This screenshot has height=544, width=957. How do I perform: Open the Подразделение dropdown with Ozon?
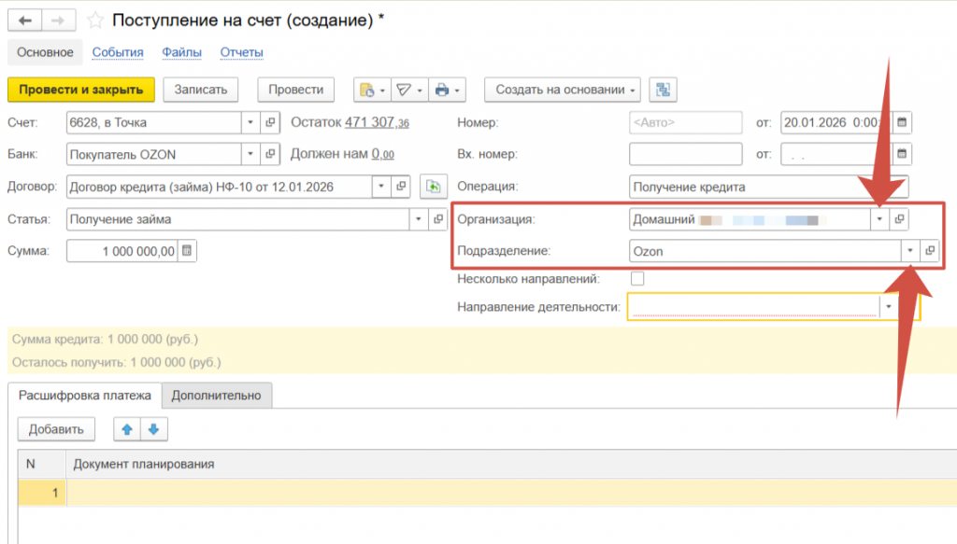pyautogui.click(x=909, y=251)
